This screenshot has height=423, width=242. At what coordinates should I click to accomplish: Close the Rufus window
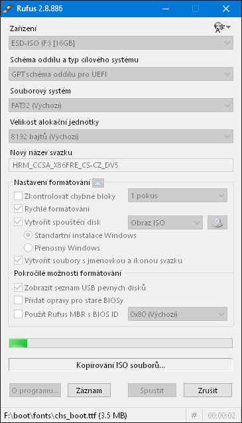click(x=226, y=9)
